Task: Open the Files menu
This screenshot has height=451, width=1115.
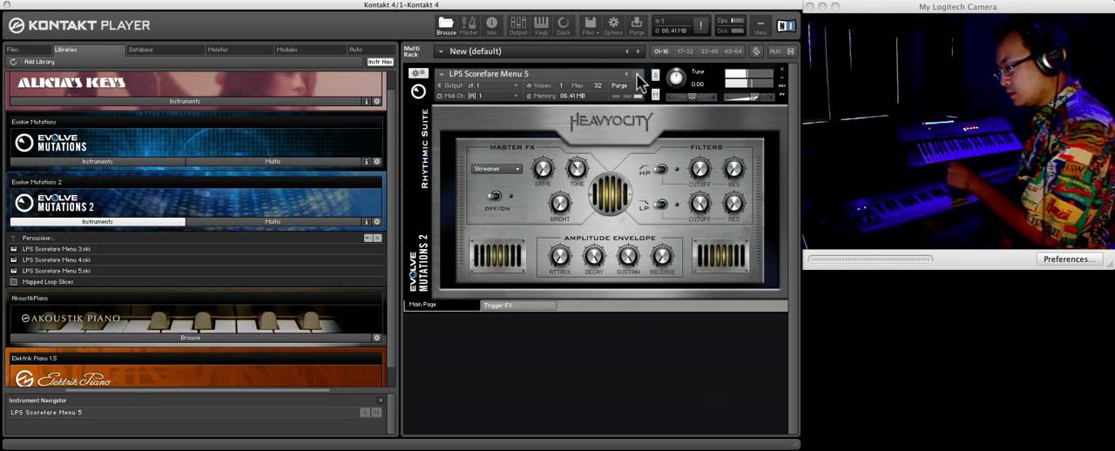Action: coord(590,25)
